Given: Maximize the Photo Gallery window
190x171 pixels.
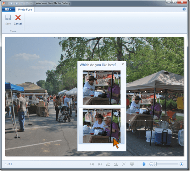Looking at the screenshot, I should click(174, 2).
